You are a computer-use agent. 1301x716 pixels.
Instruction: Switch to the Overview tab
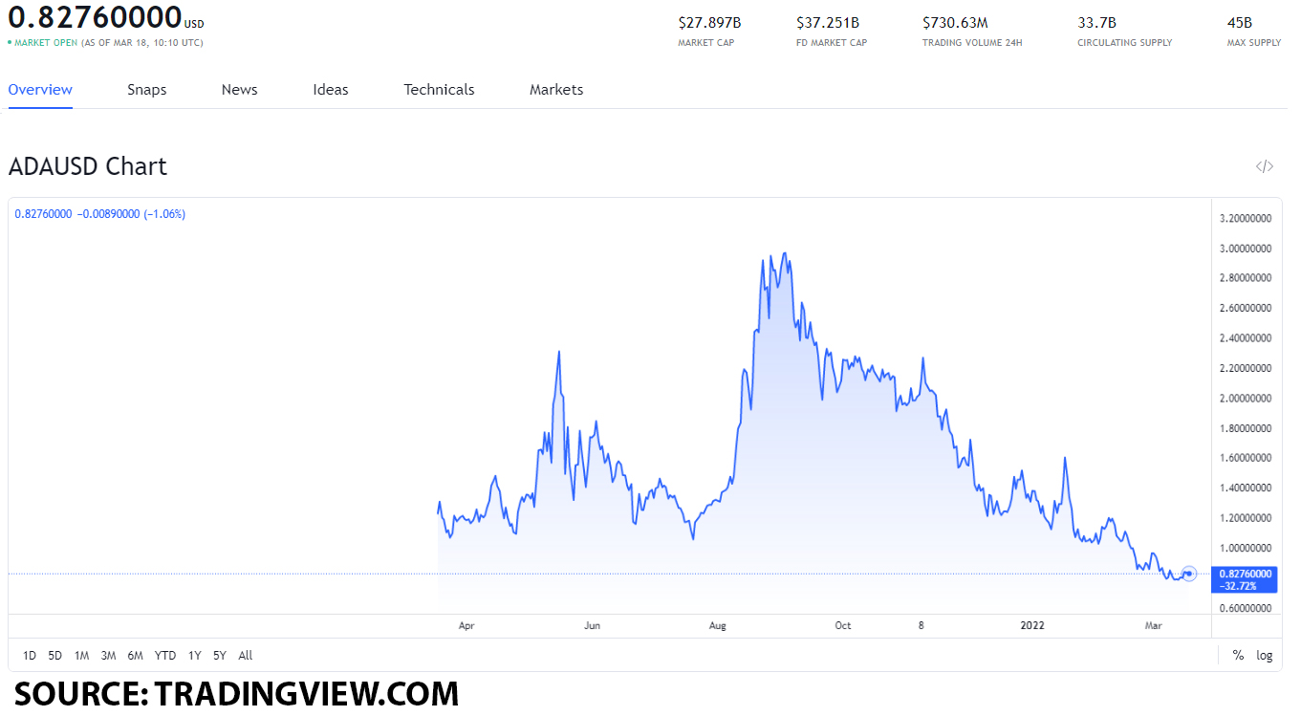(x=40, y=89)
